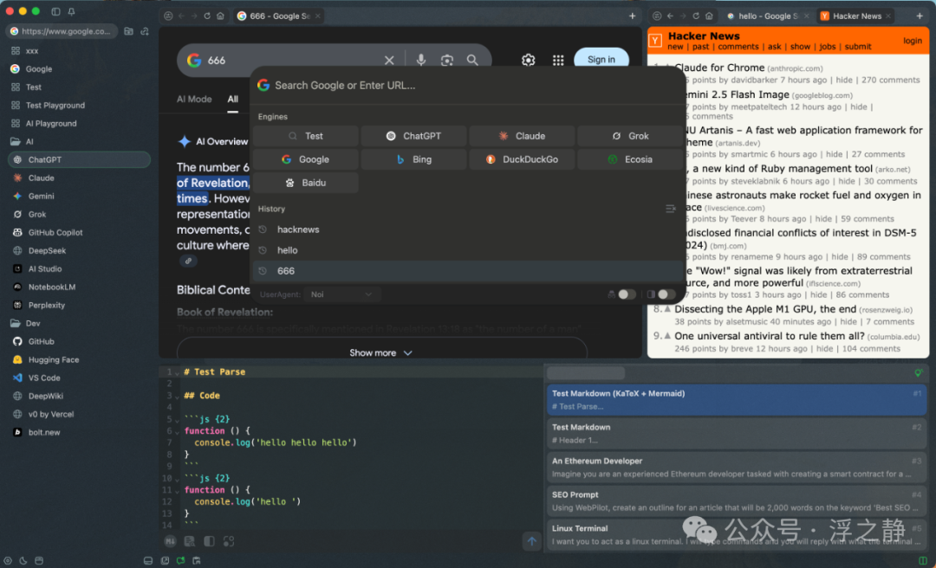
Task: Open the 'past' page in Hacker News nav
Action: (701, 47)
